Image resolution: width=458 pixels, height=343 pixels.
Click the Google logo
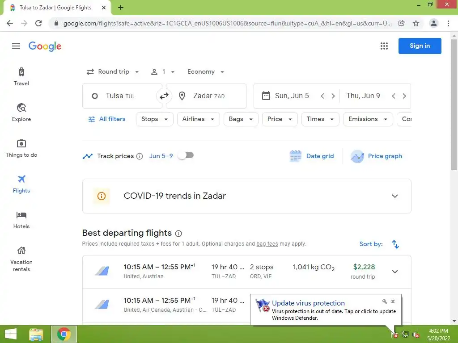tap(45, 46)
